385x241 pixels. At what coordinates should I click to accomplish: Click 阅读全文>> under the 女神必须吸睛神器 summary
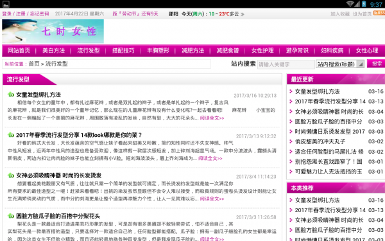212,199
